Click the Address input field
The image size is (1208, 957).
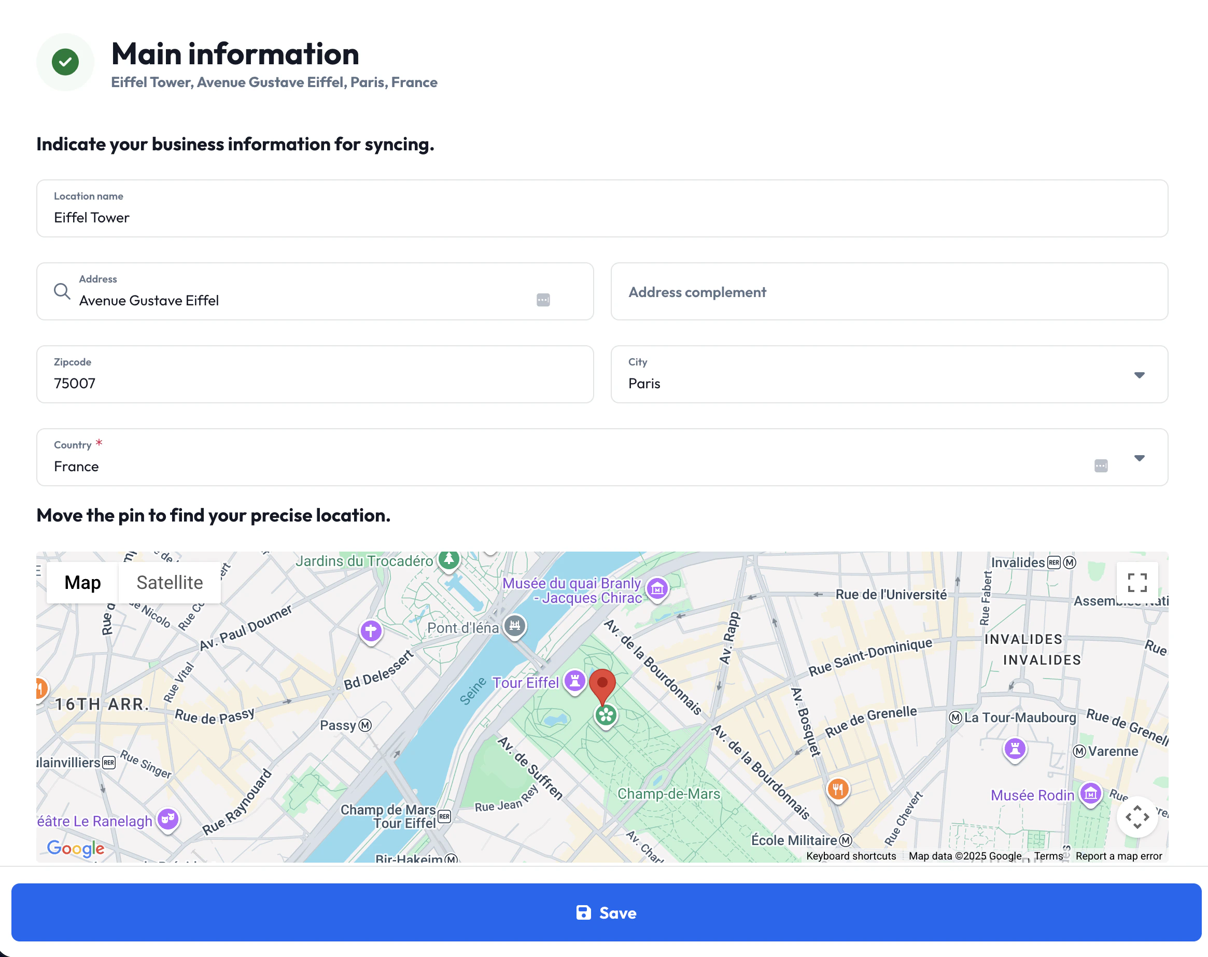tap(315, 291)
